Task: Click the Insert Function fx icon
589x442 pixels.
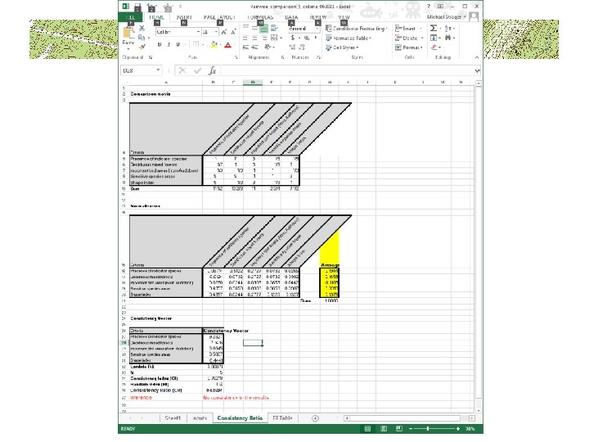Action: point(212,70)
